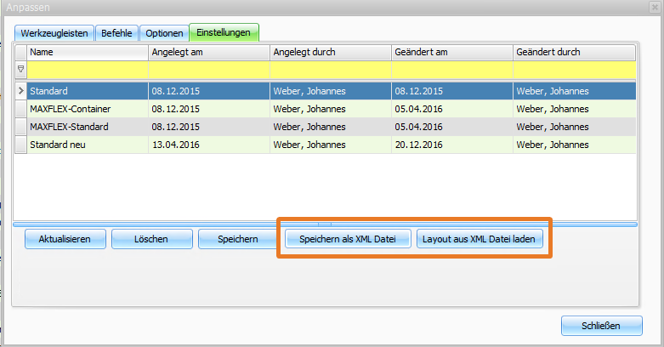Select the Optionen tab

164,33
